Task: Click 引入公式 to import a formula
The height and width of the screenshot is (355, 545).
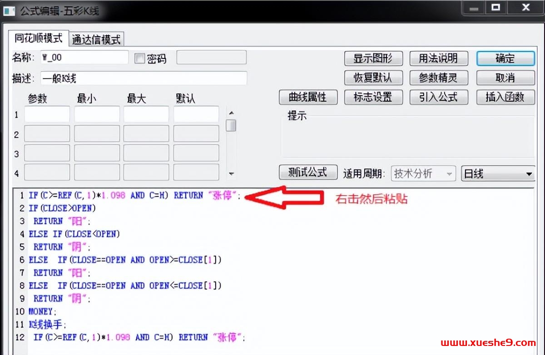Action: point(439,97)
